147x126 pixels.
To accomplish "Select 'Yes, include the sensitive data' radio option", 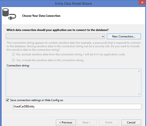I will point(13,60).
